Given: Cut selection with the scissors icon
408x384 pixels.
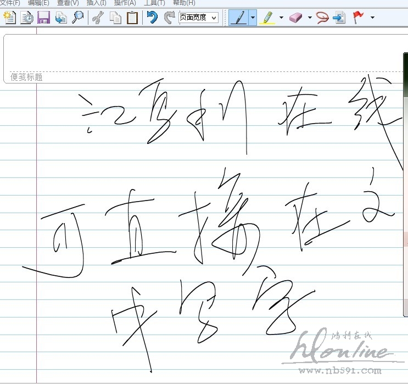Looking at the screenshot, I should point(98,18).
